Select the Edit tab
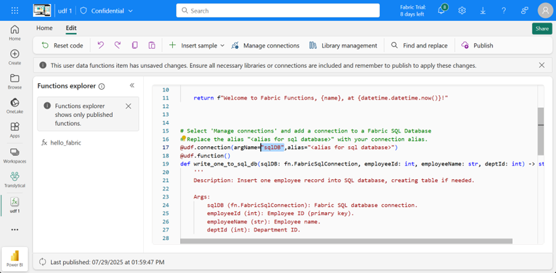The width and height of the screenshot is (556, 273). [x=71, y=28]
